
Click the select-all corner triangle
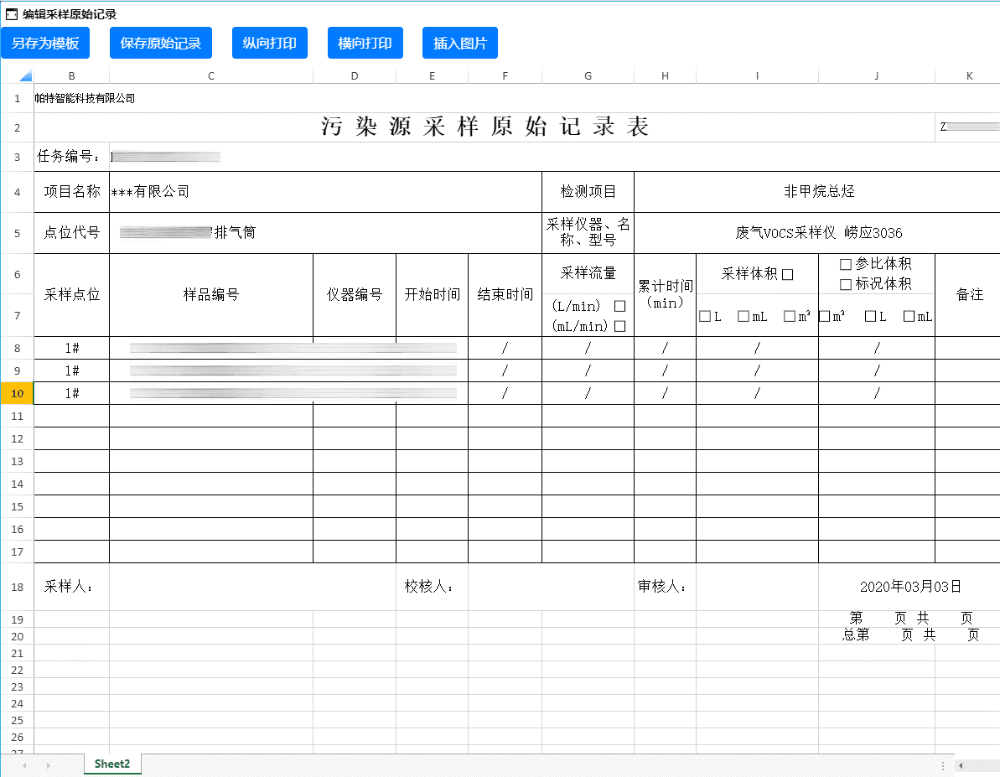tap(25, 76)
